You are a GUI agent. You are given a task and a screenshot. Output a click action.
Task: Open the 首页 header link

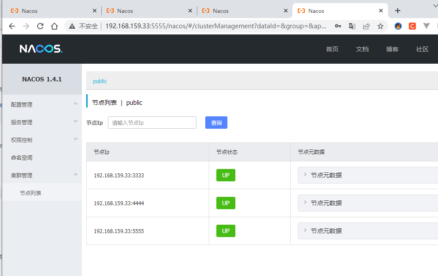click(x=332, y=49)
